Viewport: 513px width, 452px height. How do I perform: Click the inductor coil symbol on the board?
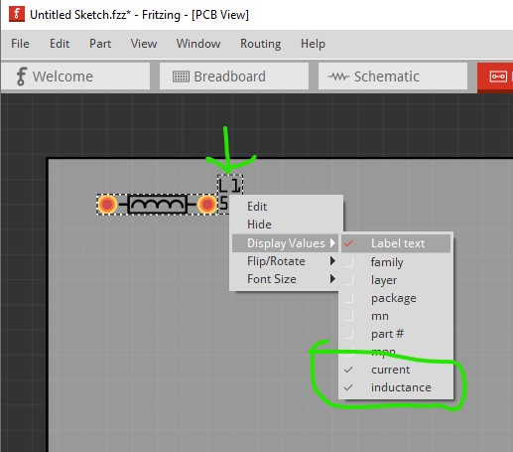pos(157,205)
